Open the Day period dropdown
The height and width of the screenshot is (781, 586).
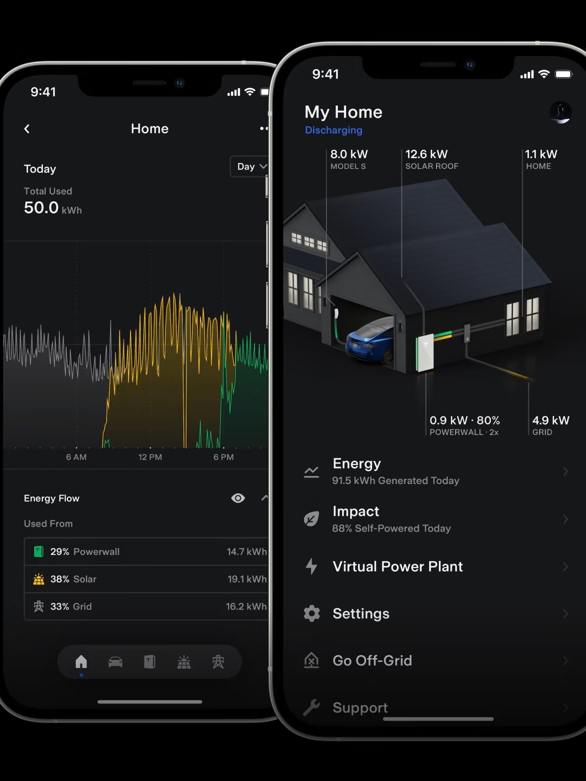click(x=250, y=166)
